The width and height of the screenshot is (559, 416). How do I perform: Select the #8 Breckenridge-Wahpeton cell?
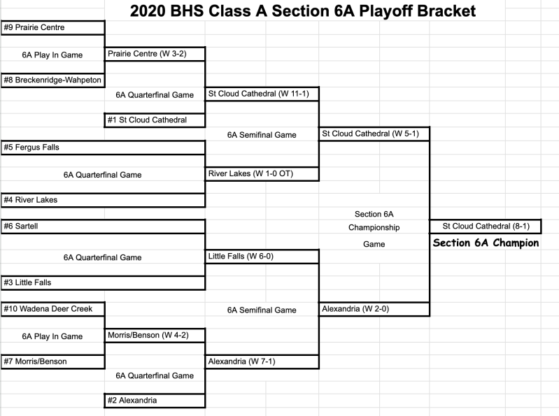coord(52,80)
